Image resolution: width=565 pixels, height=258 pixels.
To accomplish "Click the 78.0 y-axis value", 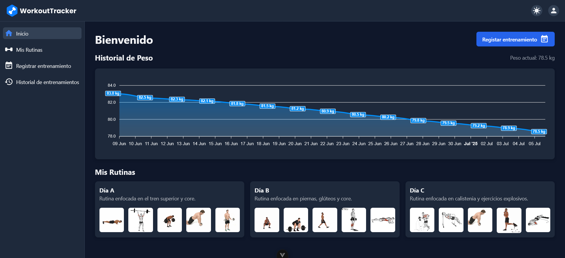I will (x=112, y=136).
